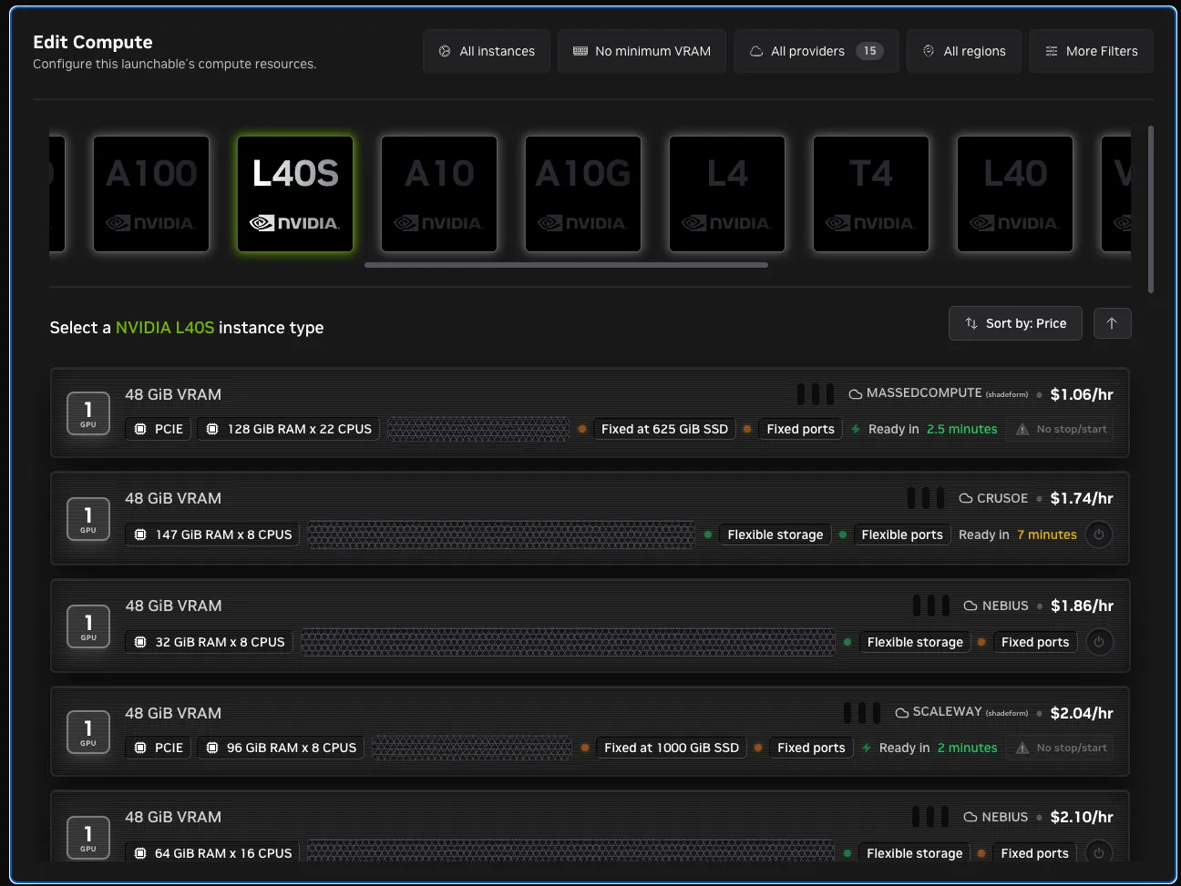Click the power icon in the CRUSOE row
1181x886 pixels.
pyautogui.click(x=1099, y=535)
